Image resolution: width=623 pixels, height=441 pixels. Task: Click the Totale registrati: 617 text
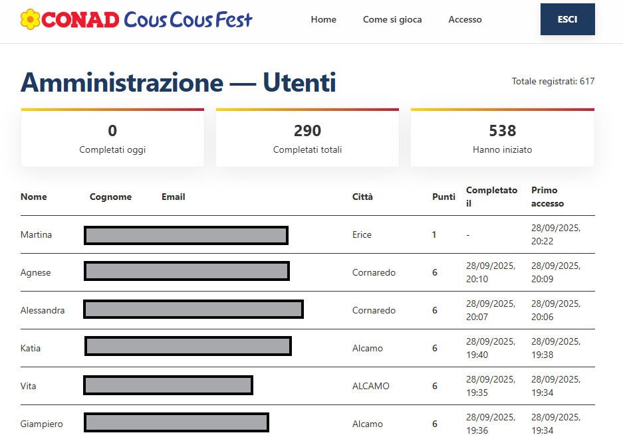click(x=553, y=82)
